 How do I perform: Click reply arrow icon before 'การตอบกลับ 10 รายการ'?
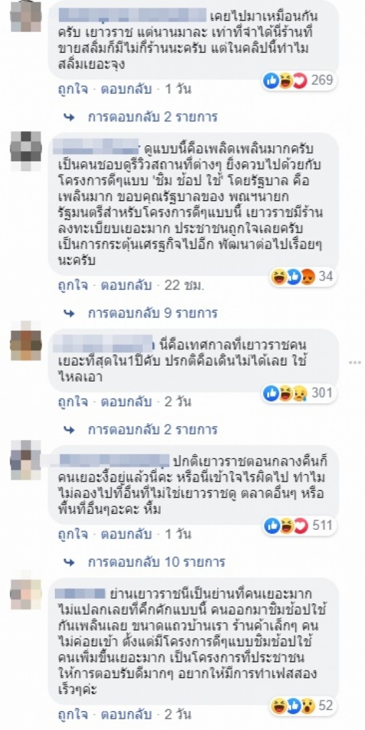(x=70, y=562)
